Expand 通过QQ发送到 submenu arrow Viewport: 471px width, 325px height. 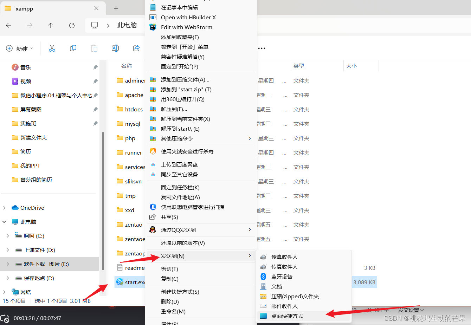[250, 230]
